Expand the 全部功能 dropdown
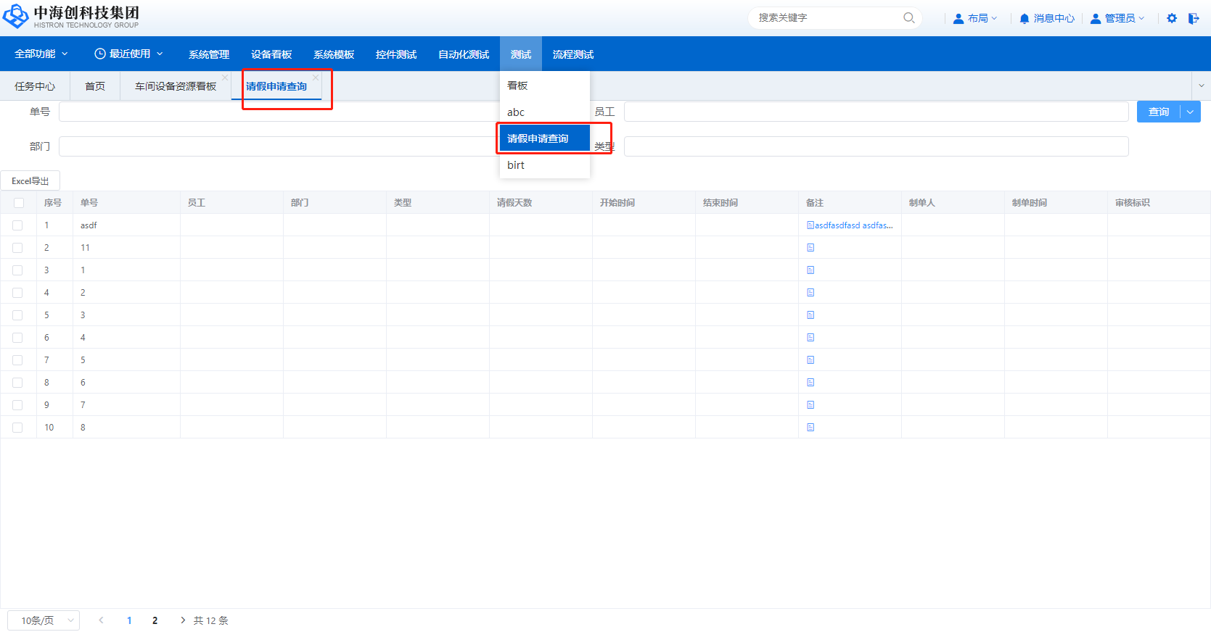 pos(41,54)
